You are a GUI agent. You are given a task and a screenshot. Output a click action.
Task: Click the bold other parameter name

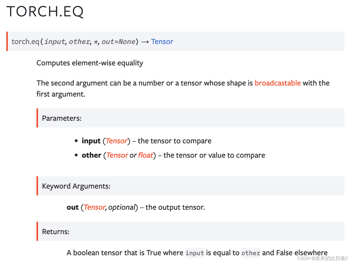point(91,155)
